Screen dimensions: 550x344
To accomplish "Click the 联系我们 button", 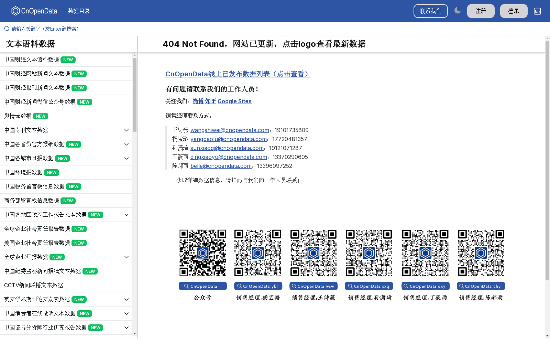I will pyautogui.click(x=430, y=11).
